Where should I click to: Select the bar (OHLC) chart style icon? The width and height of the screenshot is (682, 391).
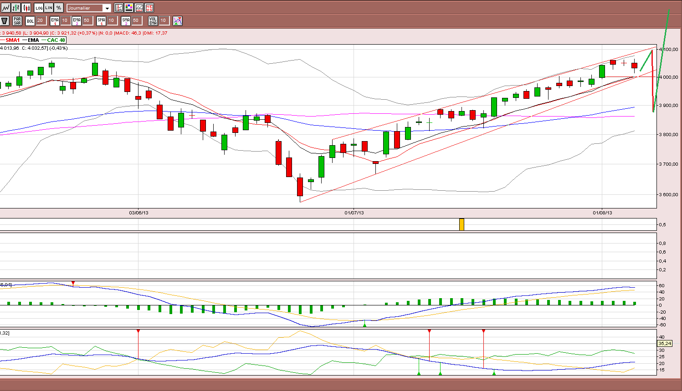point(16,8)
